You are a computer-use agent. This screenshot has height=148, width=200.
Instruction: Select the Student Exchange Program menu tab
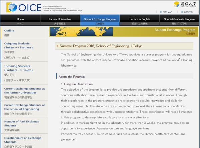tap(100, 20)
